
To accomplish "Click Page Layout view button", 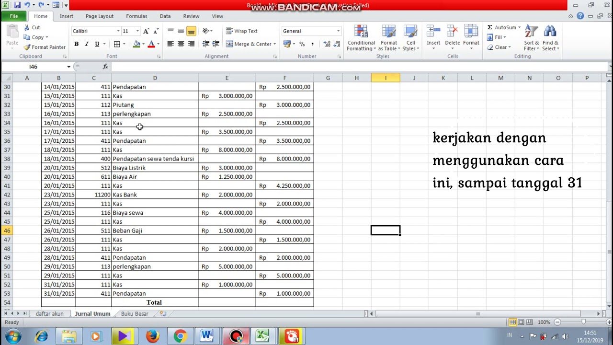I will 522,322.
